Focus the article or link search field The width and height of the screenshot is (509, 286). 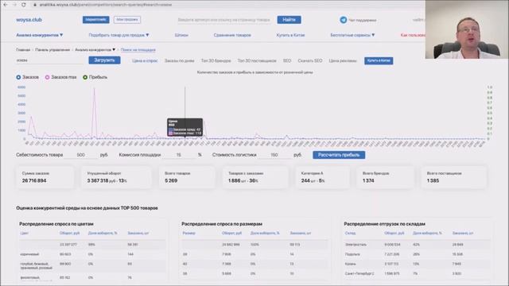tap(224, 20)
